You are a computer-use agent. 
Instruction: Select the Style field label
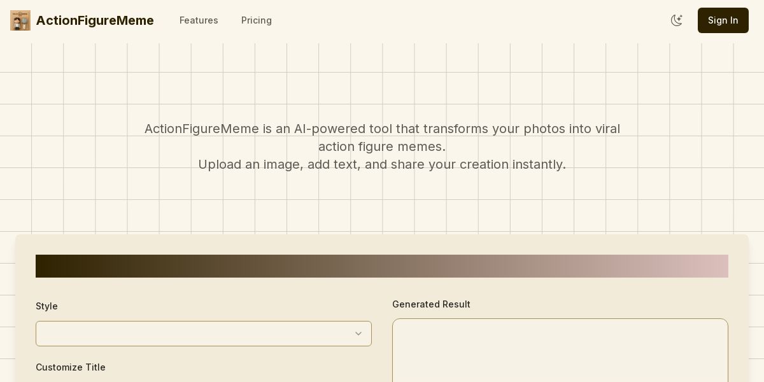click(x=46, y=306)
